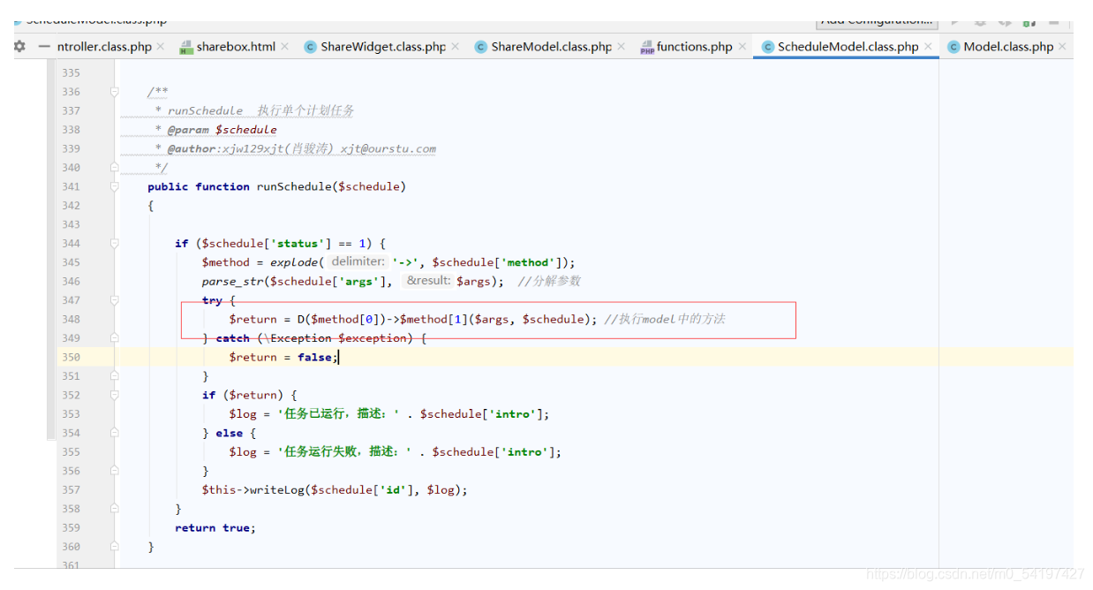The height and width of the screenshot is (590, 1093).
Task: Place cursor on 'runSchedule' function name
Action: coord(293,186)
